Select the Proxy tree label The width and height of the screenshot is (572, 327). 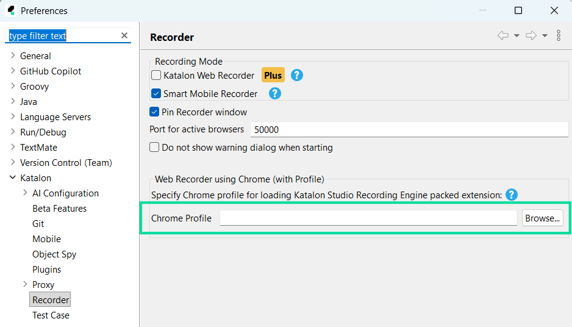tap(43, 285)
